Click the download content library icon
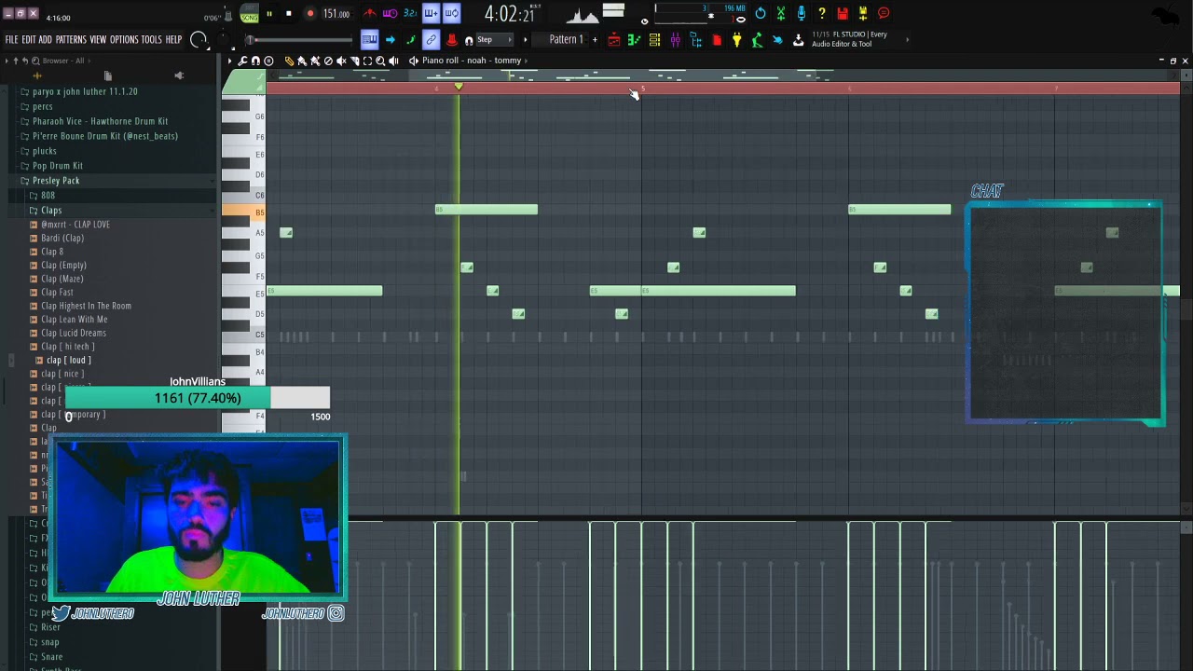 pyautogui.click(x=799, y=40)
